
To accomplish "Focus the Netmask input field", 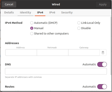I will tap(53, 53).
